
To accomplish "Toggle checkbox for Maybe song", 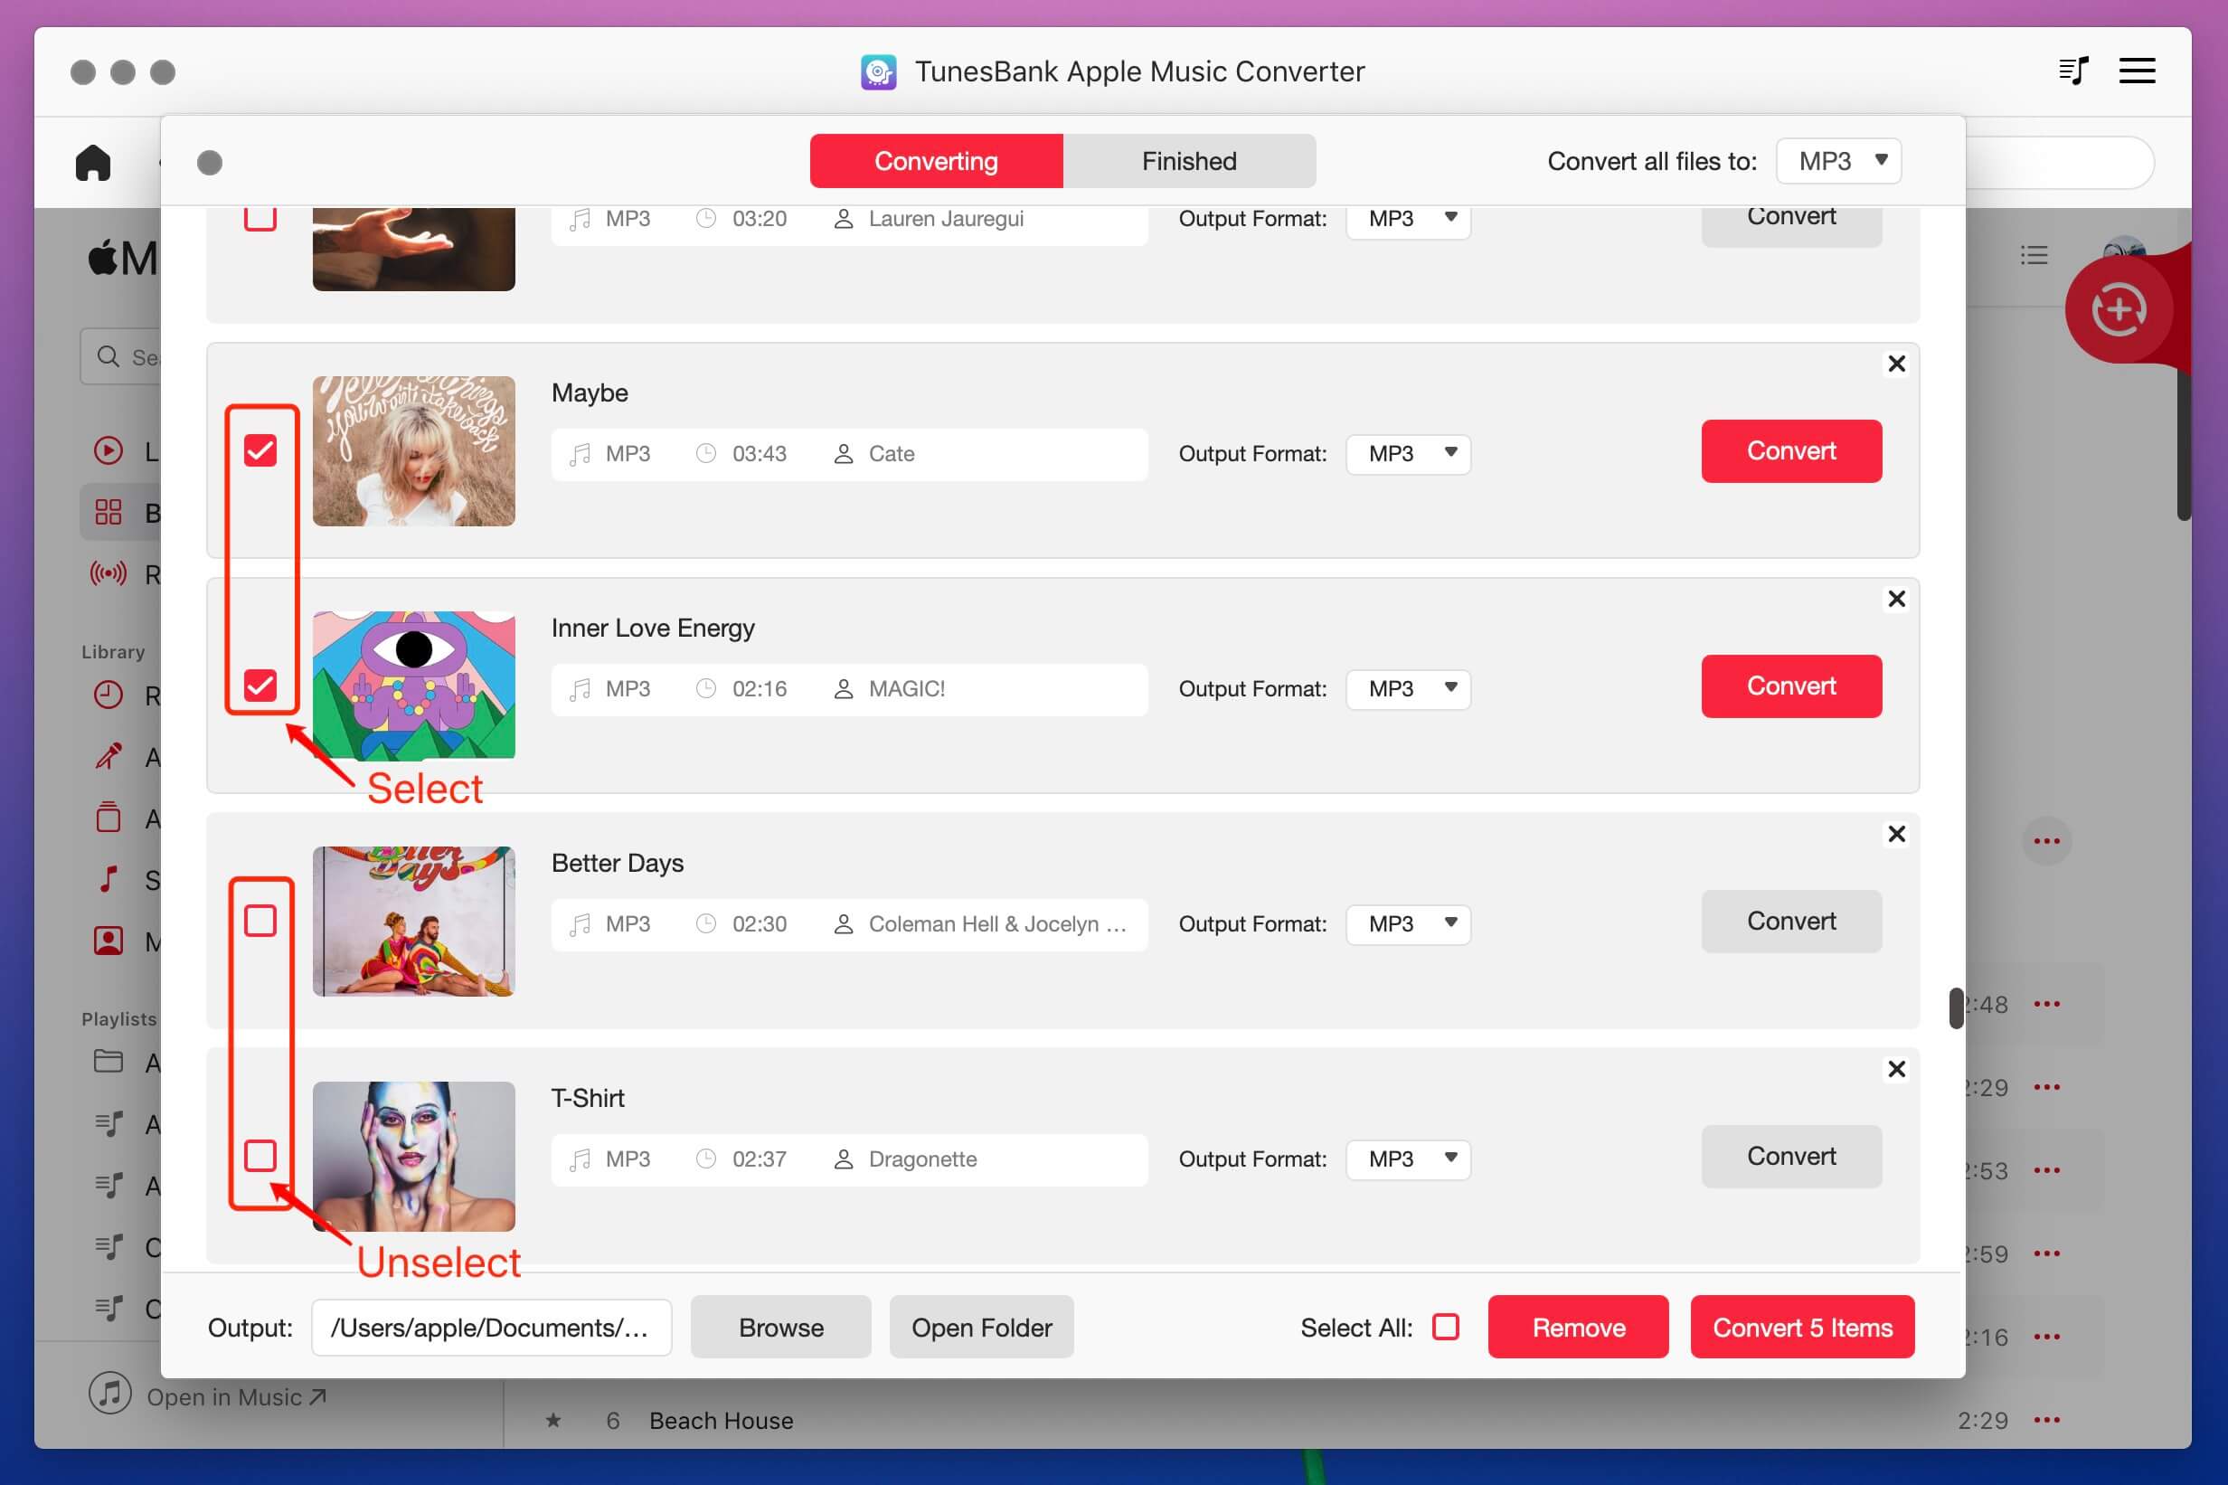I will tap(260, 448).
